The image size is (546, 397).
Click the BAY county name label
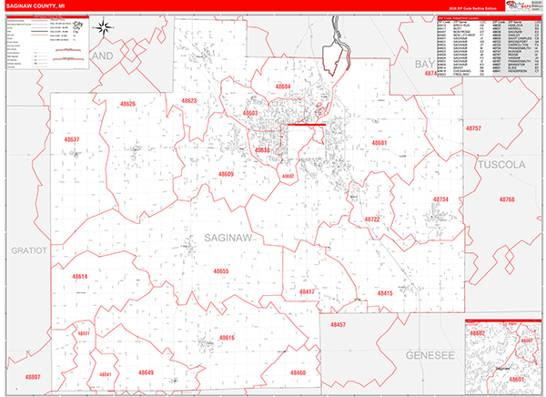tap(424, 64)
